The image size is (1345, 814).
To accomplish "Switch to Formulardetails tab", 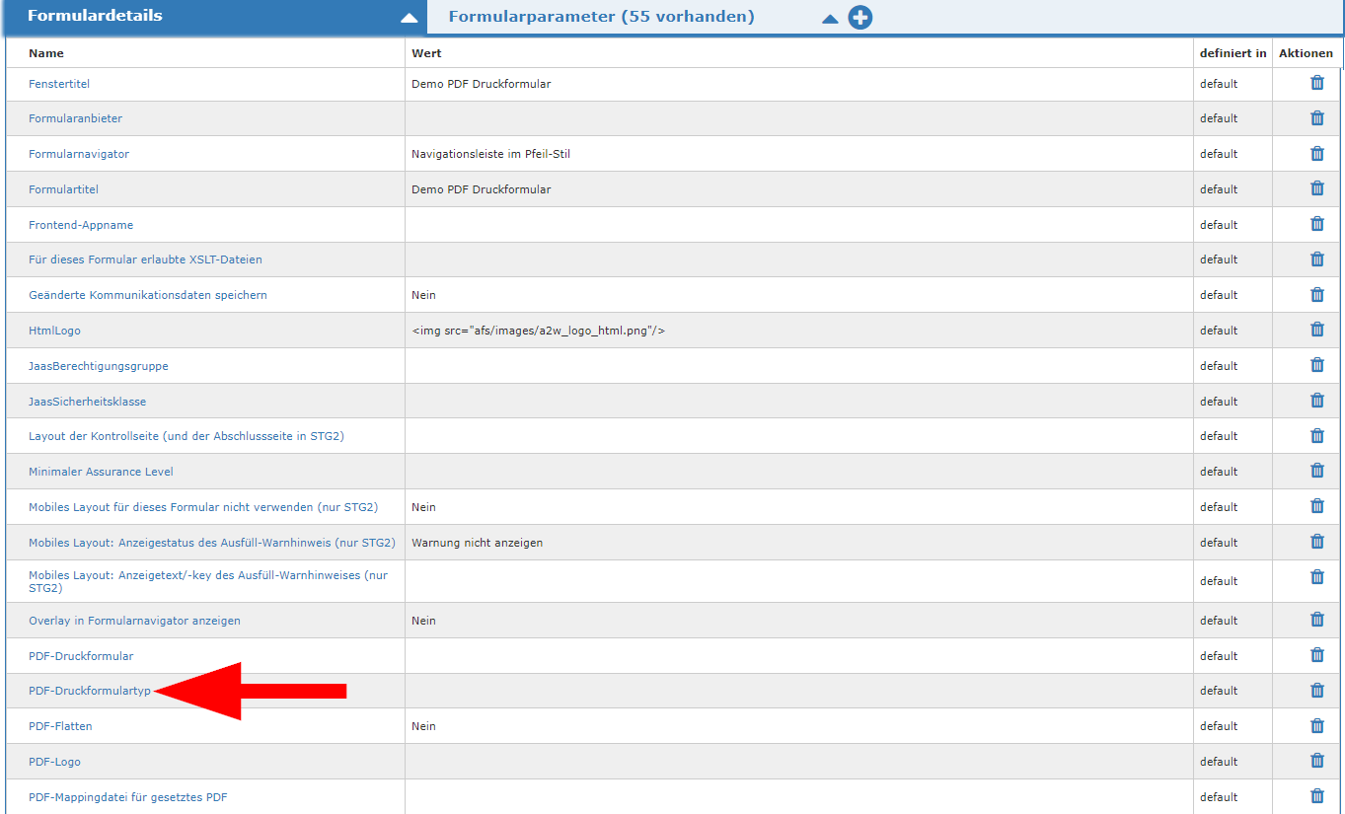I will click(x=95, y=16).
